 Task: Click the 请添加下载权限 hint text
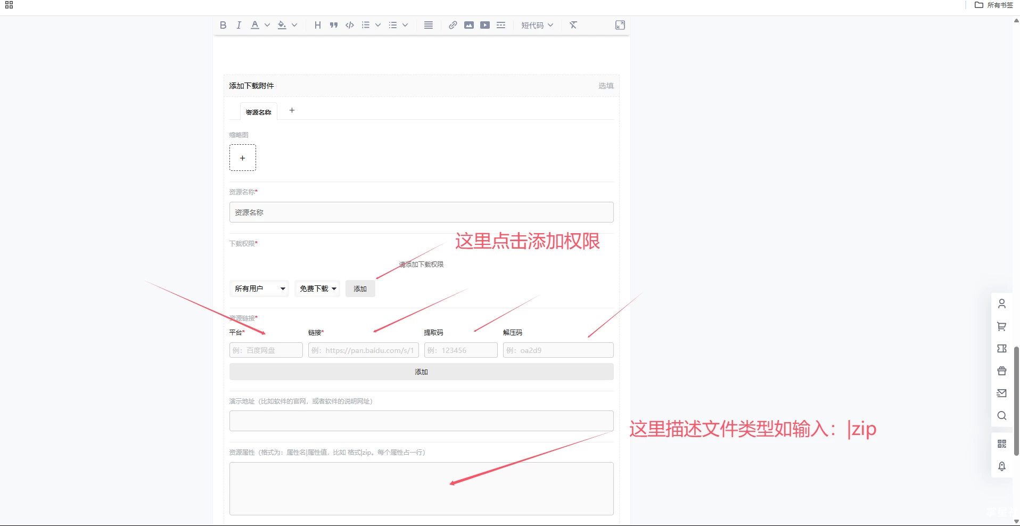(421, 264)
